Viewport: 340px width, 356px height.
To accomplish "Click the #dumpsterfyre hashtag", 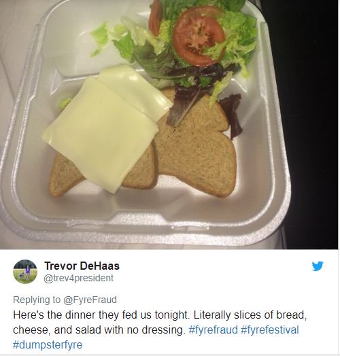I will (x=48, y=344).
